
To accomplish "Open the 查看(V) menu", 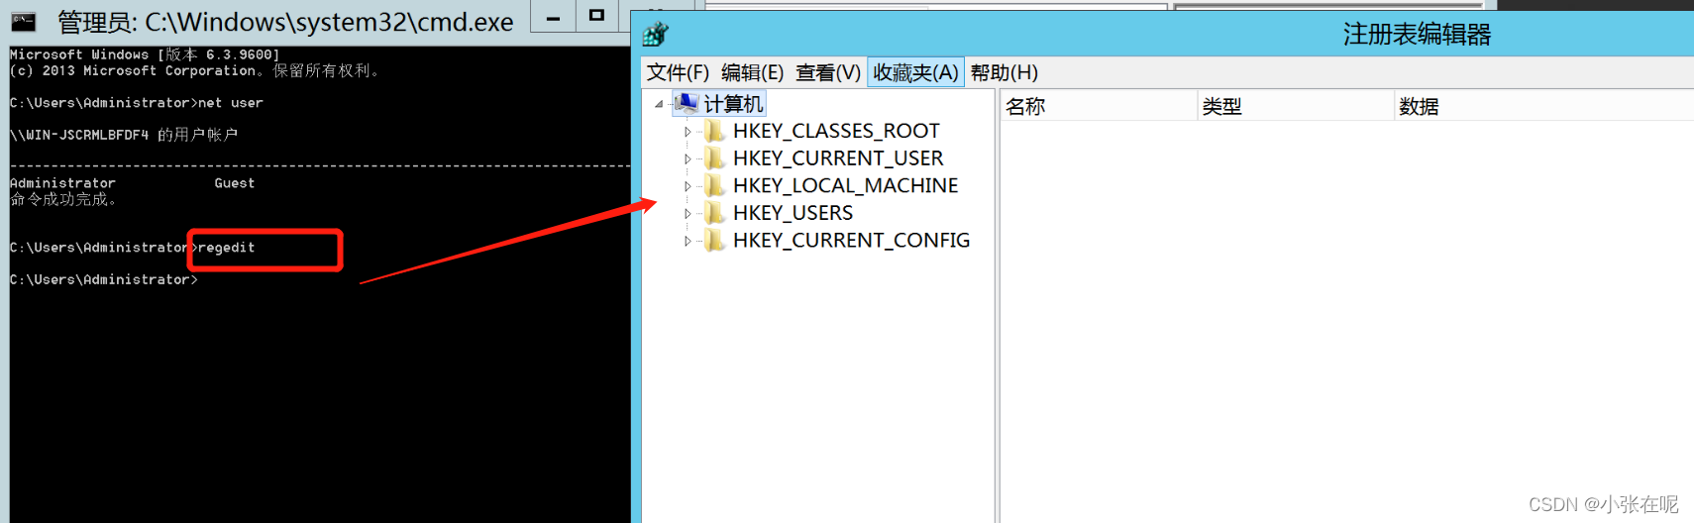I will coord(828,72).
